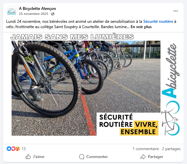Open the bicycle wheels photo
This screenshot has width=187, height=164.
click(86, 88)
